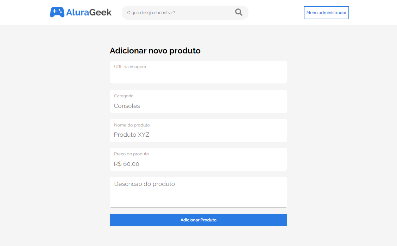397x246 pixels.
Task: Click the Nome do produto field
Action: pyautogui.click(x=198, y=130)
